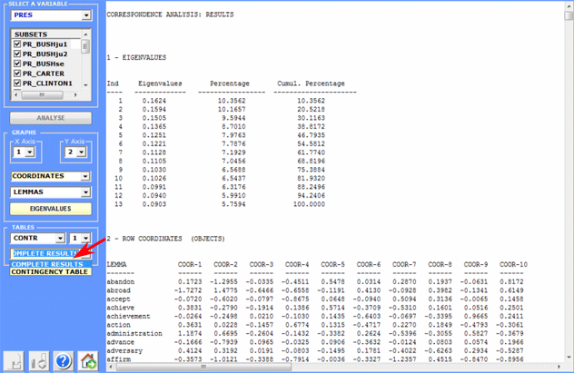Click up arrow of subsets list scrollbar
The image size is (574, 373).
click(x=85, y=34)
